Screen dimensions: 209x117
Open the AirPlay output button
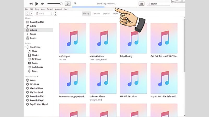tap(68, 4)
